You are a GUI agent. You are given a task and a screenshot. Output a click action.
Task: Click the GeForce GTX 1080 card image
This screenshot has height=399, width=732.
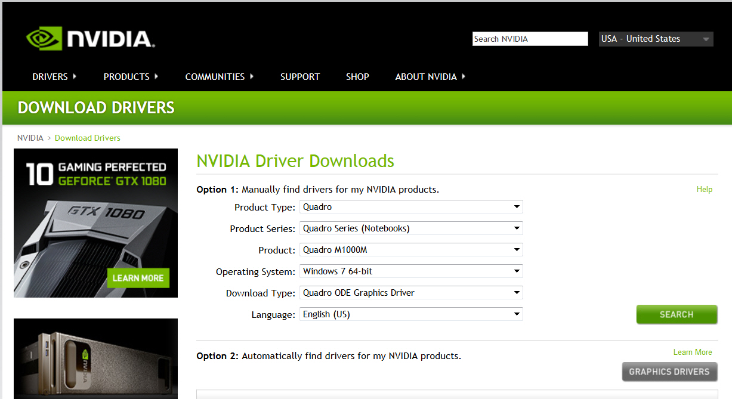click(x=95, y=223)
